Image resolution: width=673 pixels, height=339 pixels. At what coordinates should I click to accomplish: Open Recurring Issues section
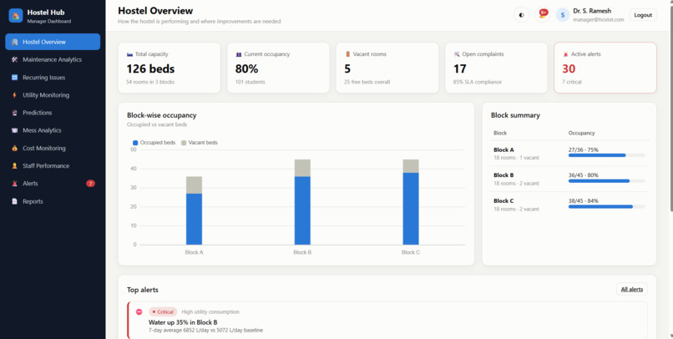53,78
